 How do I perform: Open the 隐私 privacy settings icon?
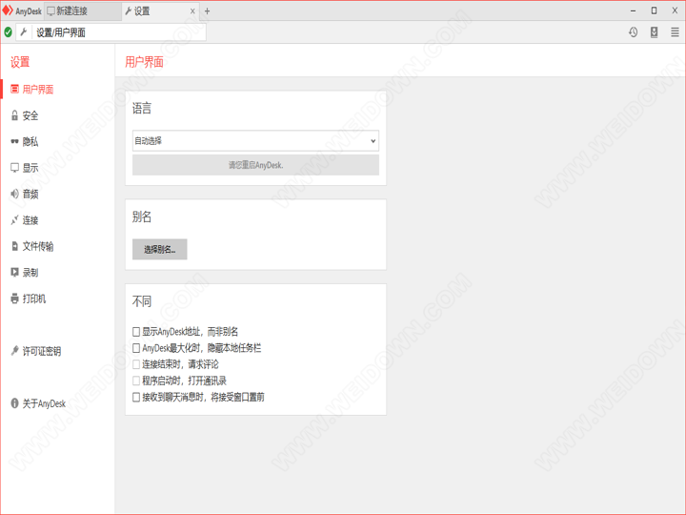click(14, 142)
